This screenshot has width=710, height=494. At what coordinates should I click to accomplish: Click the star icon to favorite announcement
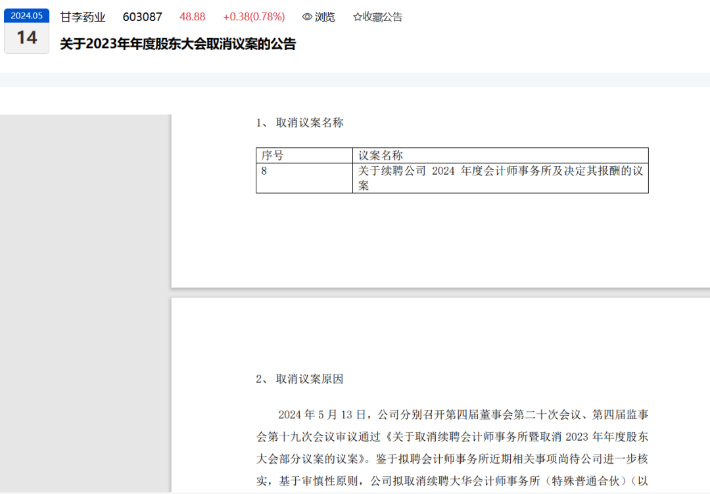[x=357, y=17]
